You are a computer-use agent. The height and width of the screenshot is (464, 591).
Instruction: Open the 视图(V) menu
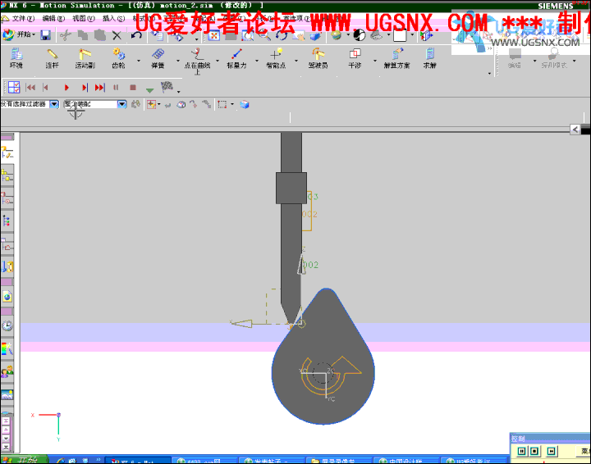click(x=84, y=18)
